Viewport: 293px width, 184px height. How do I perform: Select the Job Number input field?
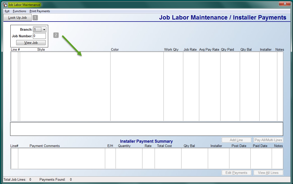[39, 36]
